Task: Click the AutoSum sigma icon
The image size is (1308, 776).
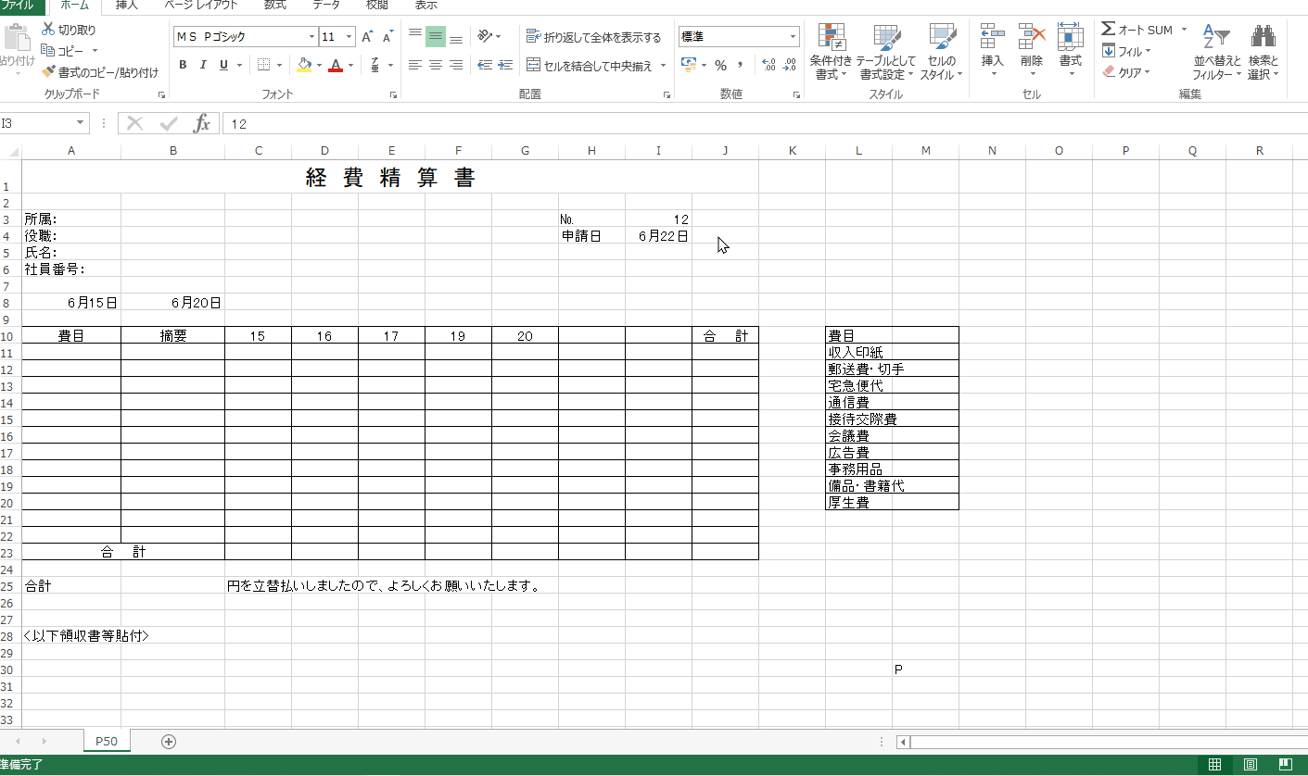Action: tap(1108, 30)
